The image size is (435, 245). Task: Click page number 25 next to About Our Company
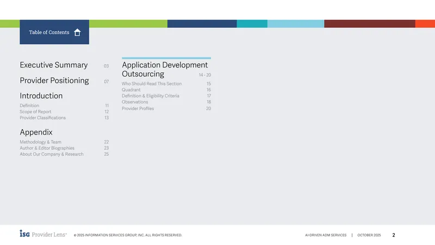click(x=106, y=154)
